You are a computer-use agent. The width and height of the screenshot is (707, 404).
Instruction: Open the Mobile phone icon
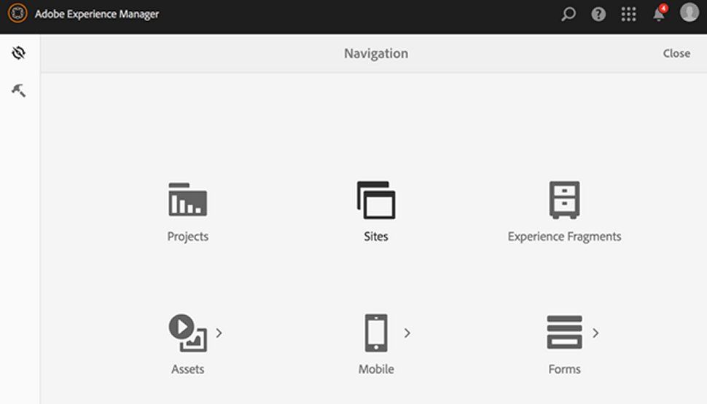pos(376,333)
